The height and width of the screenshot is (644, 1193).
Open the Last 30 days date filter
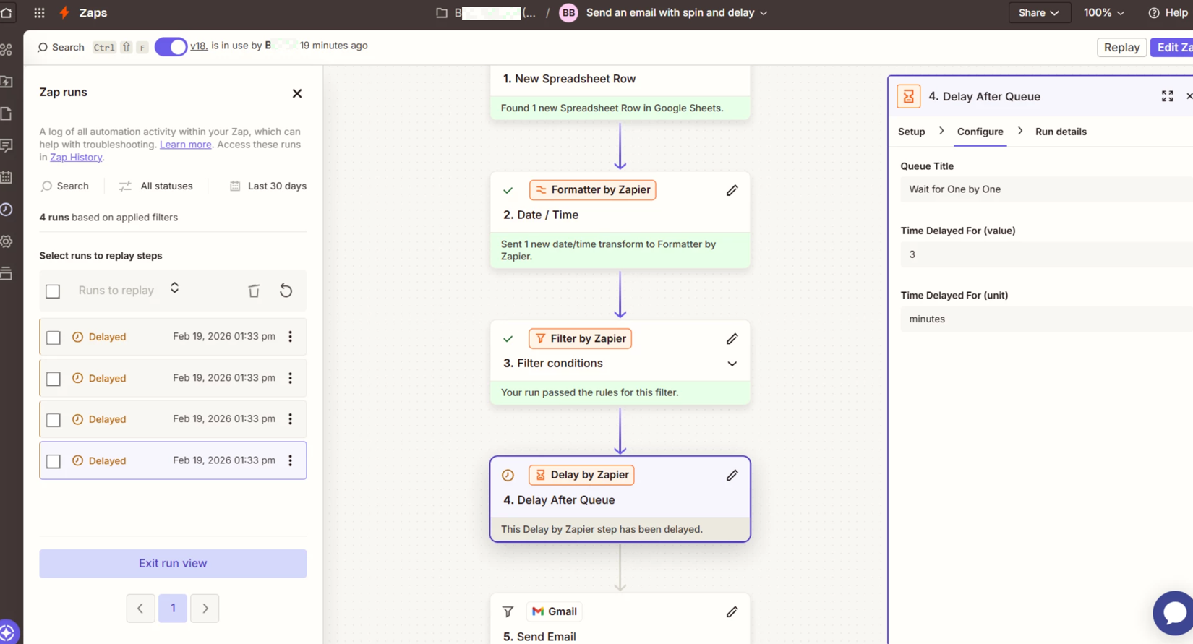click(268, 186)
